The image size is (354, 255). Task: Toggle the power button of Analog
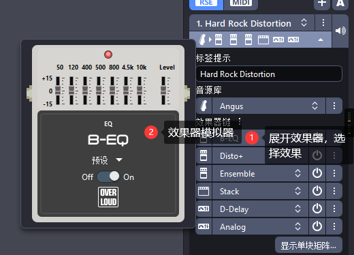pos(317,226)
